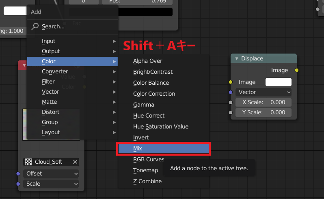Add a Gamma node
Image resolution: width=324 pixels, height=199 pixels.
click(164, 105)
